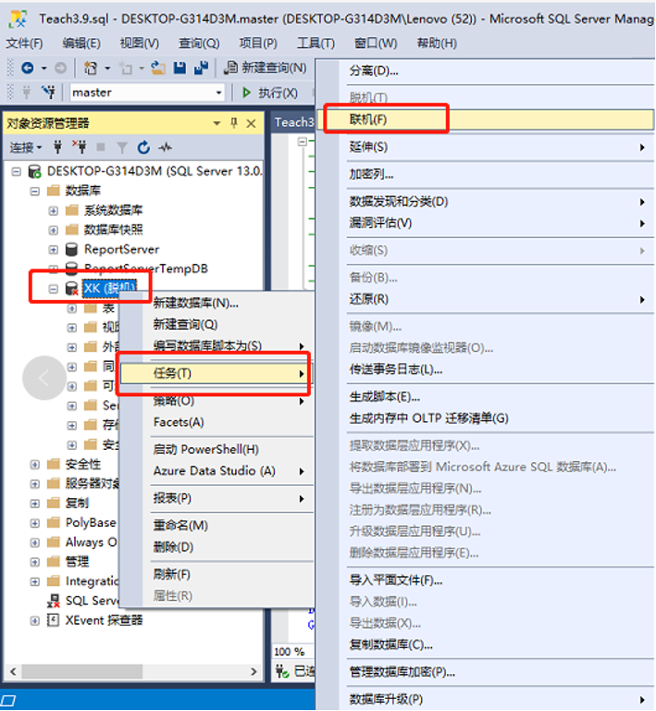The image size is (656, 711).
Task: Choose 删除(D) from context menu
Action: click(173, 547)
